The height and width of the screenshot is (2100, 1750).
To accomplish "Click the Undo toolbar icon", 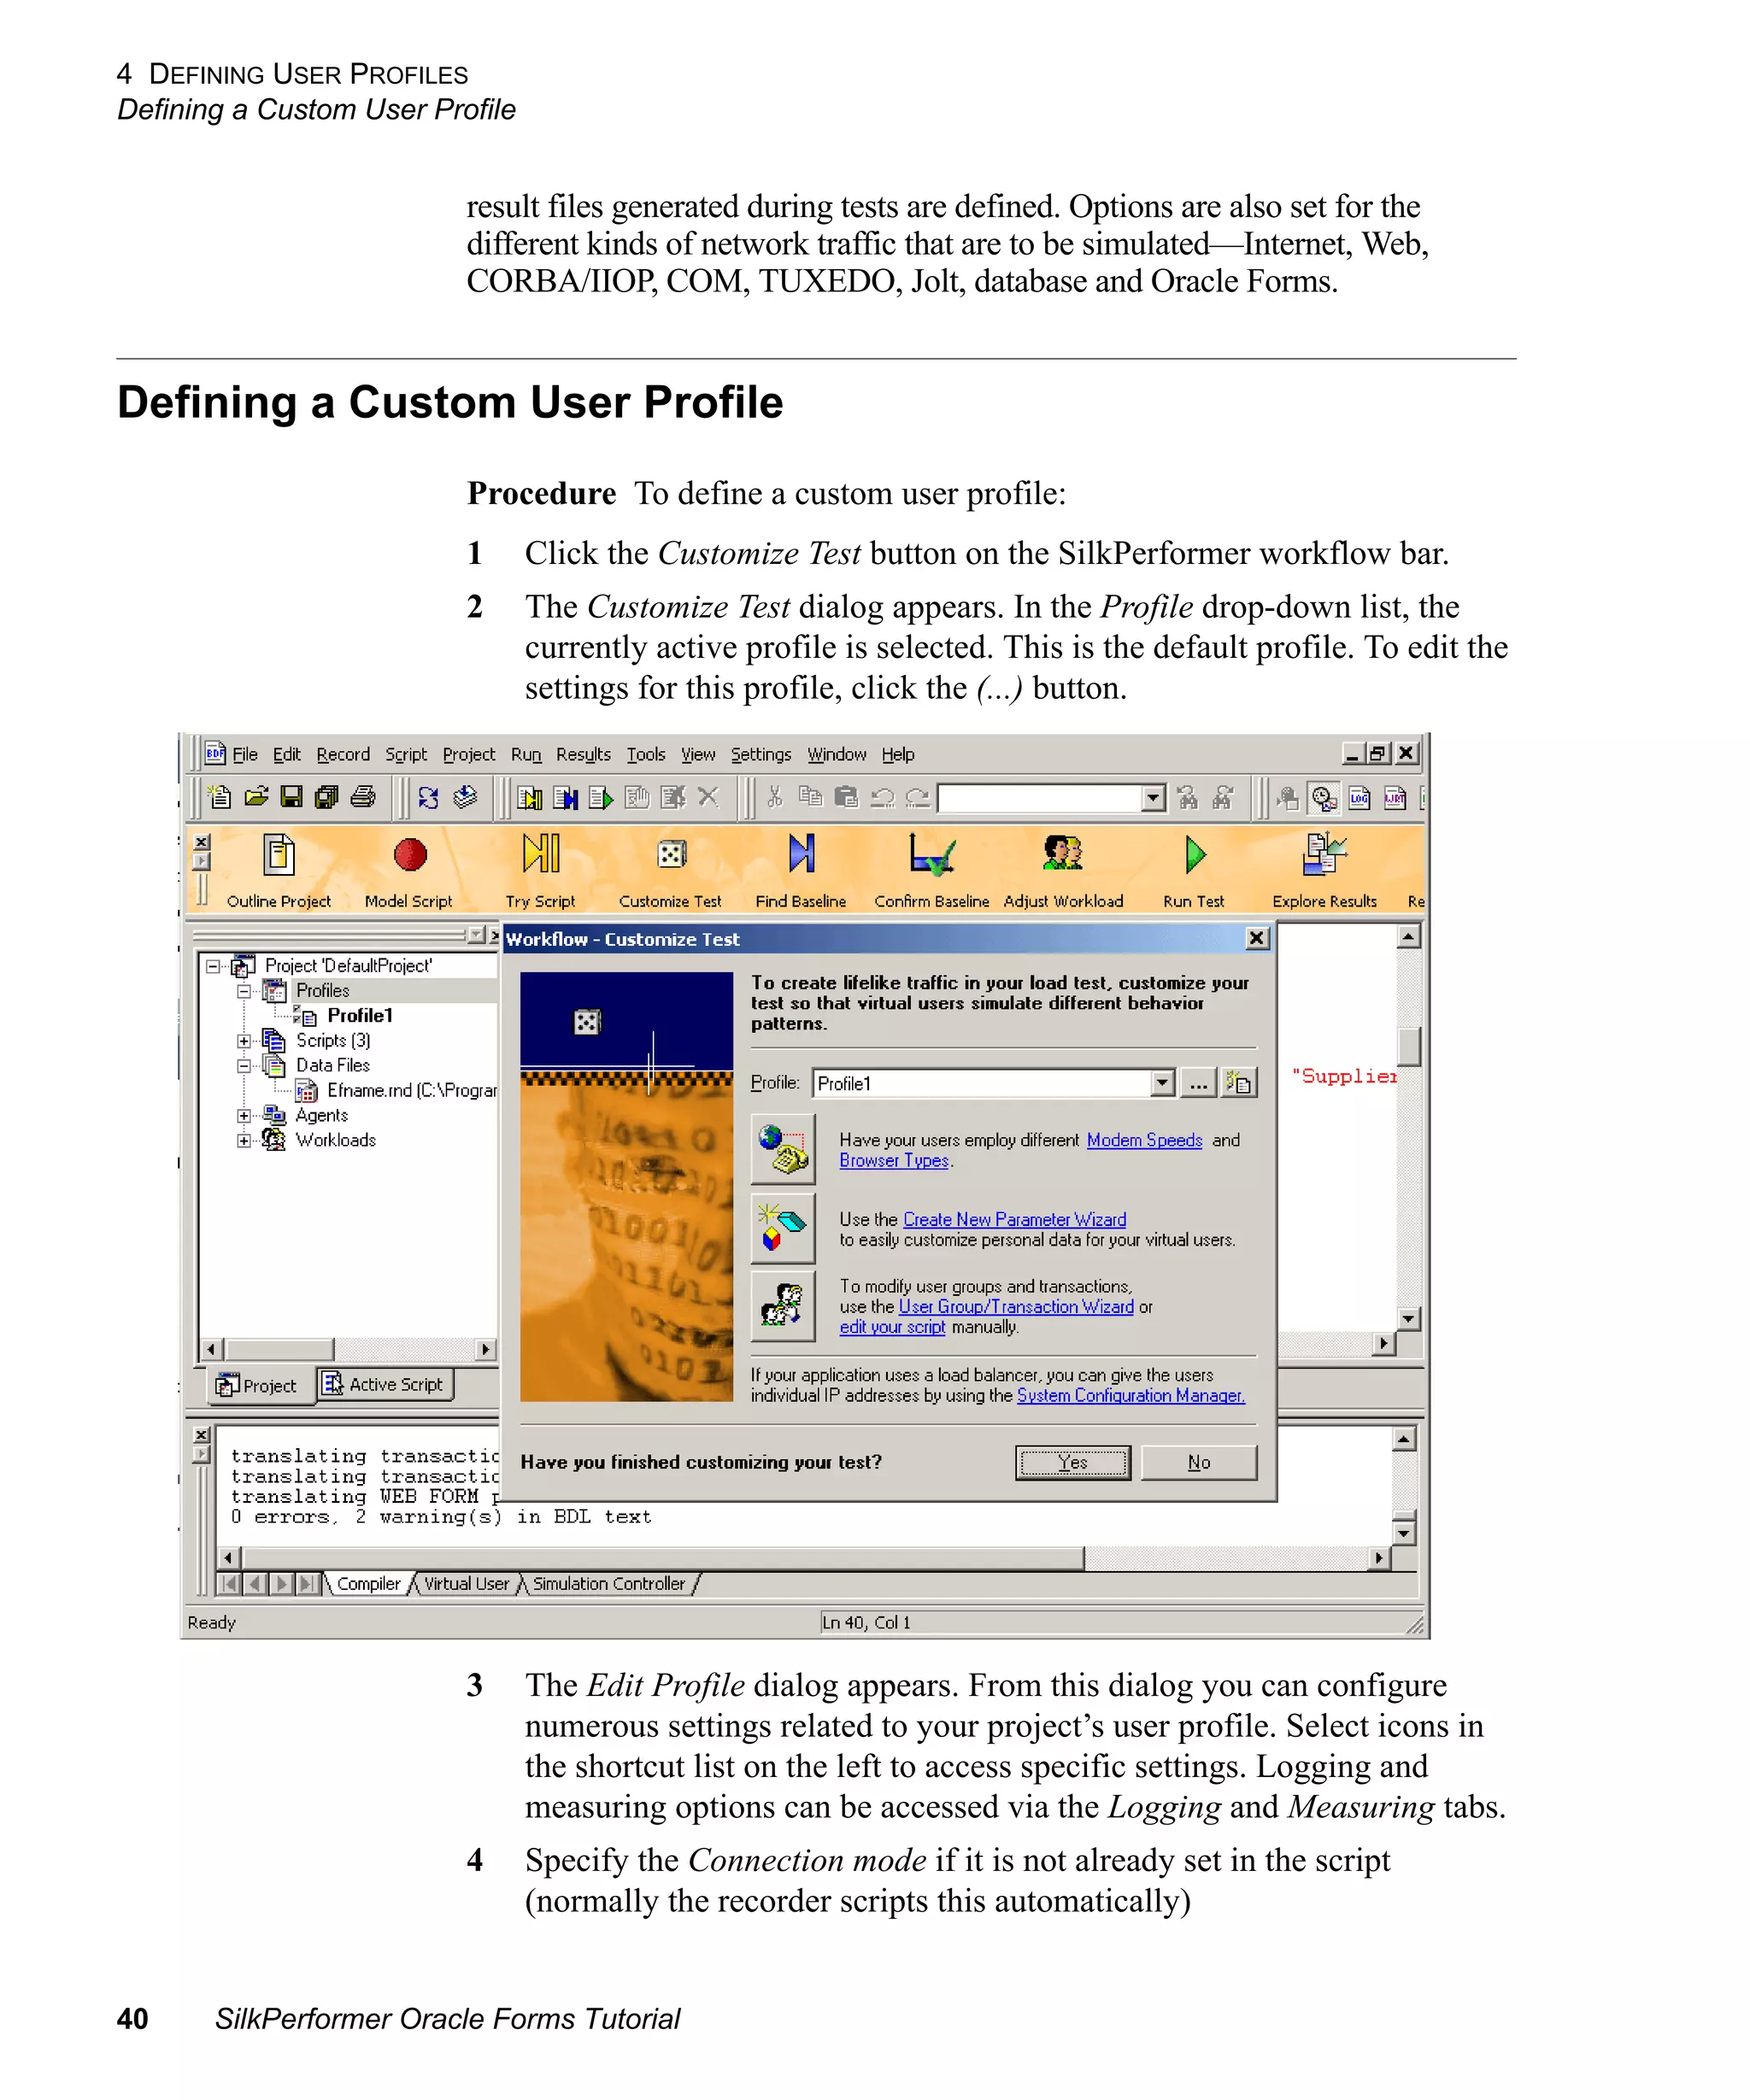I will click(x=882, y=797).
